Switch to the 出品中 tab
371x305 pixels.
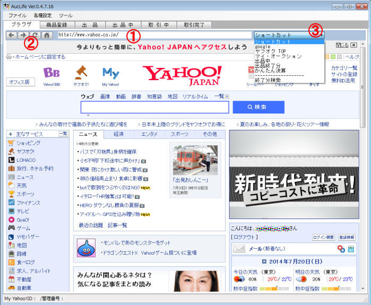coord(123,25)
